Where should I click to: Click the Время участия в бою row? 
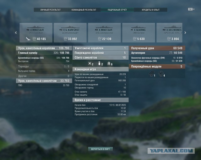point(100,111)
